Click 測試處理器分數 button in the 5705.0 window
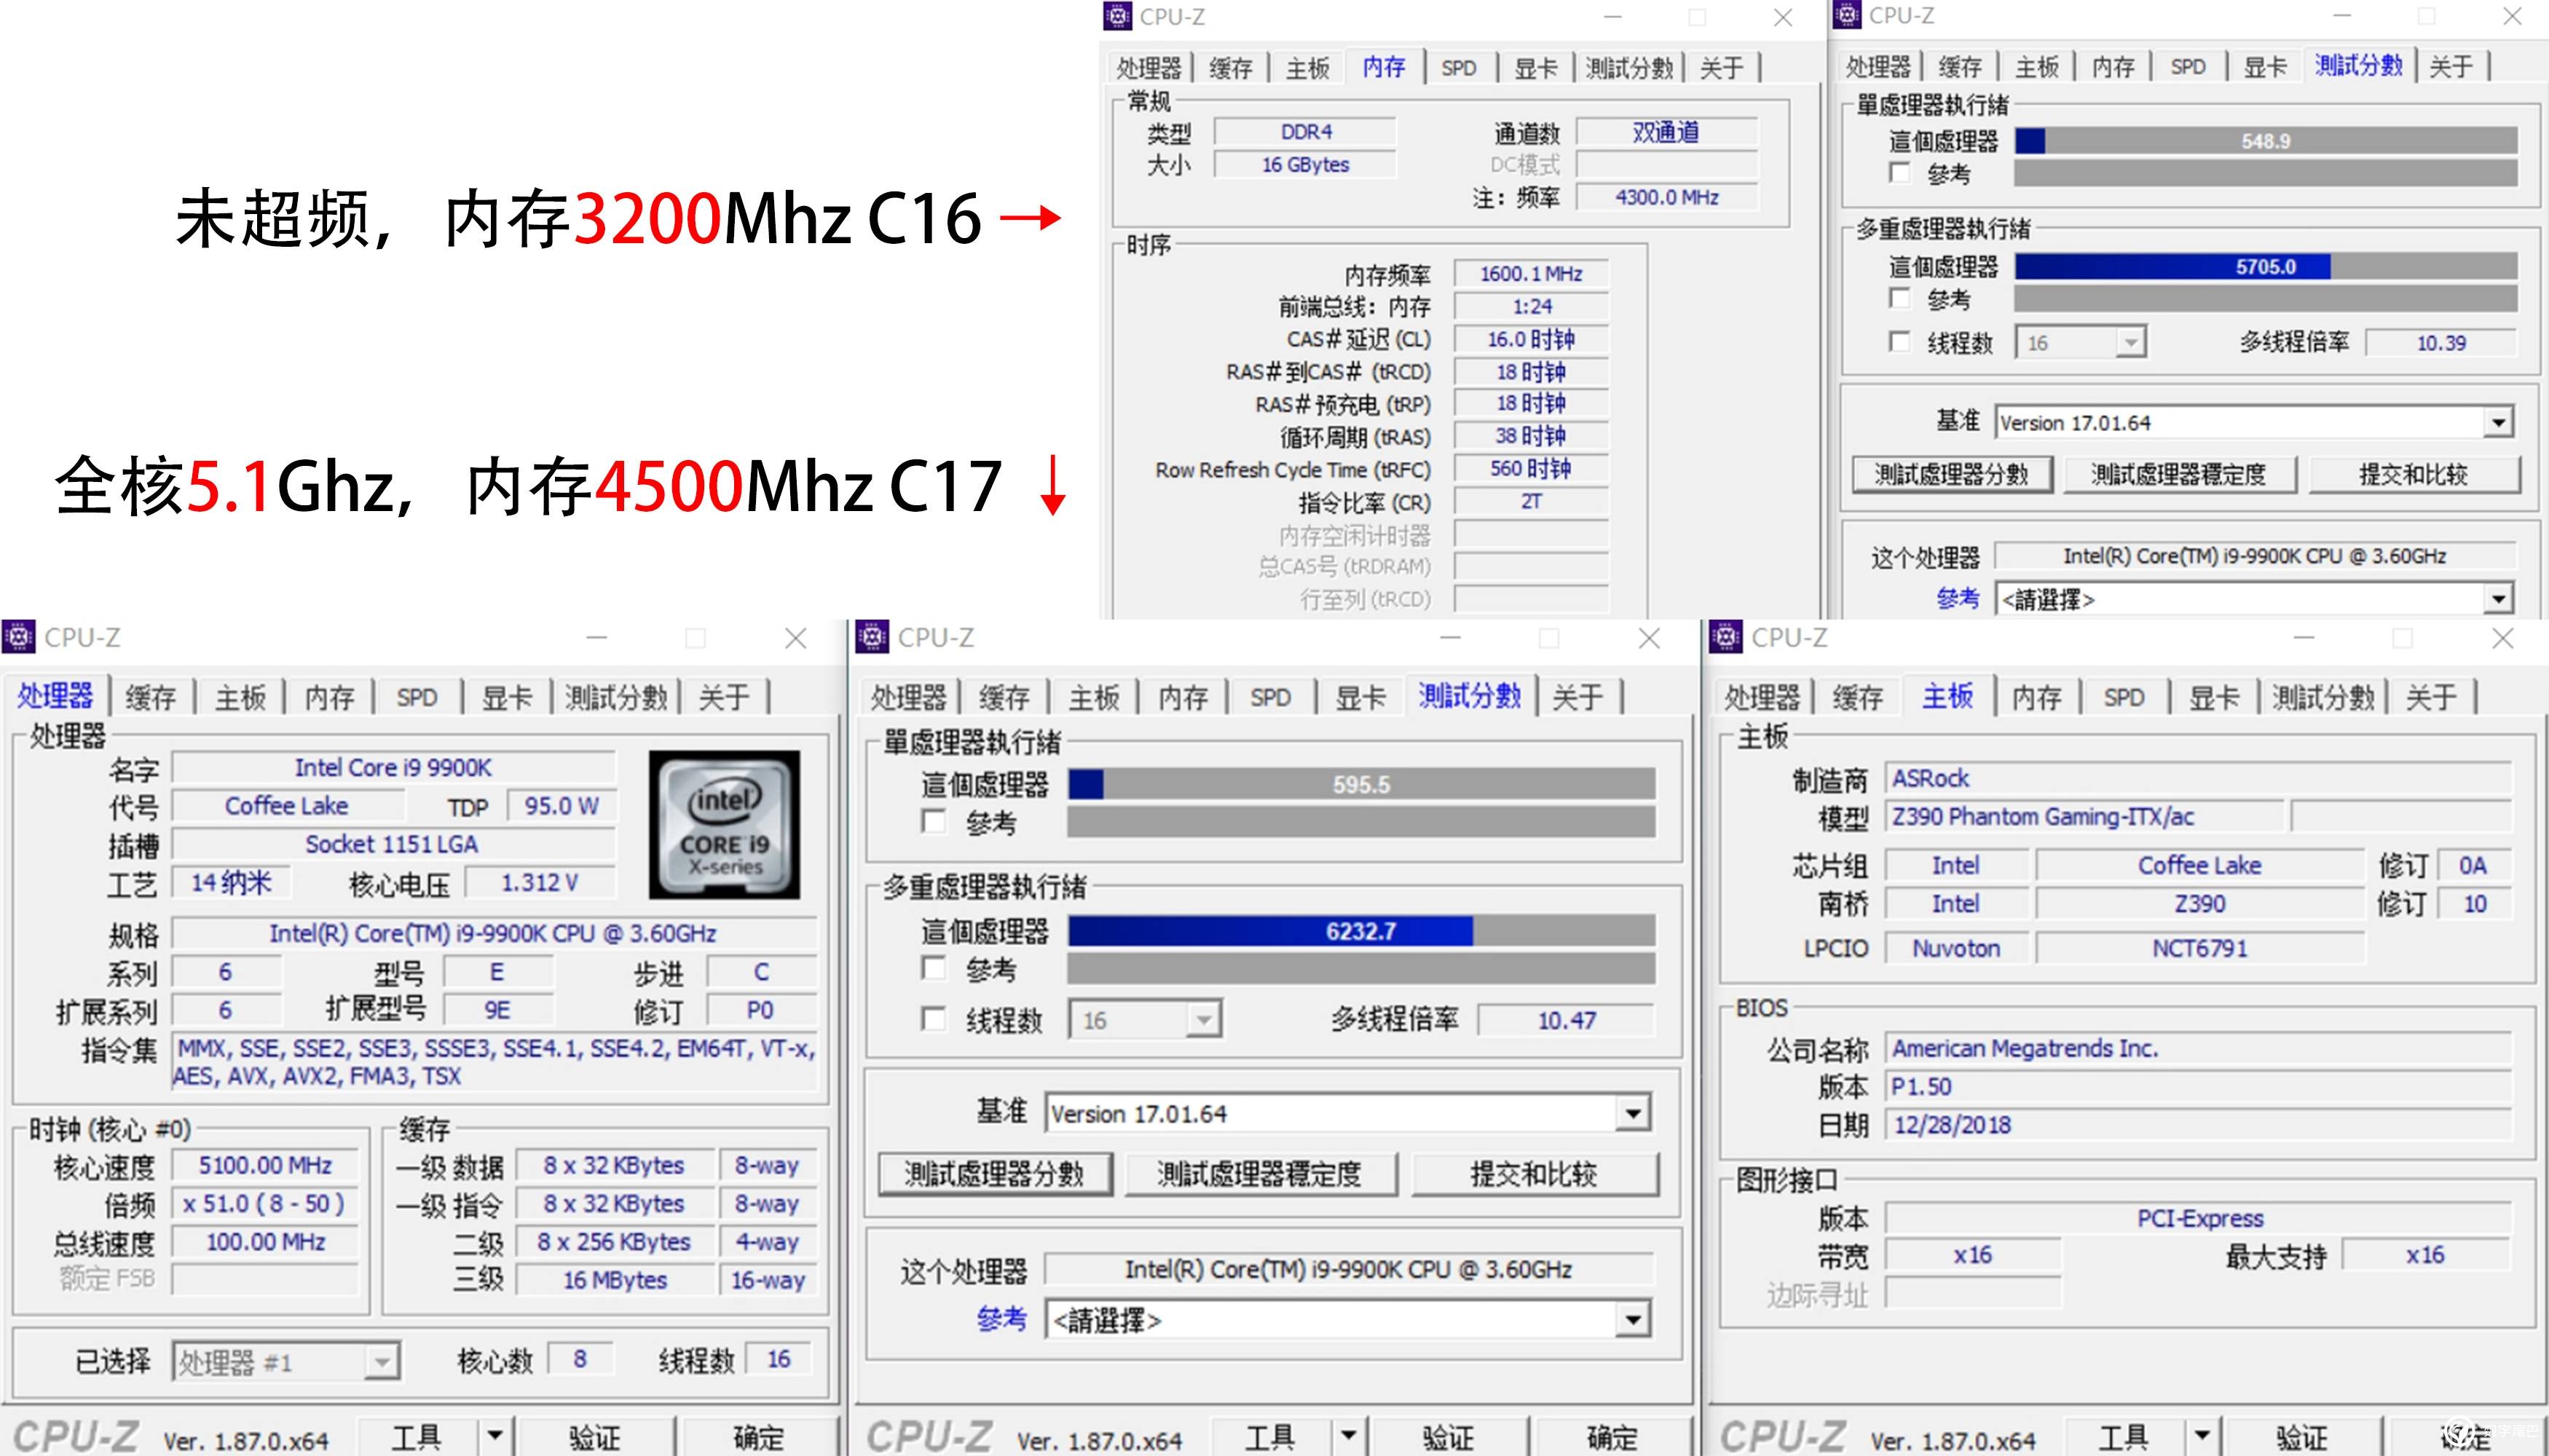Image resolution: width=2549 pixels, height=1456 pixels. pos(1952,474)
